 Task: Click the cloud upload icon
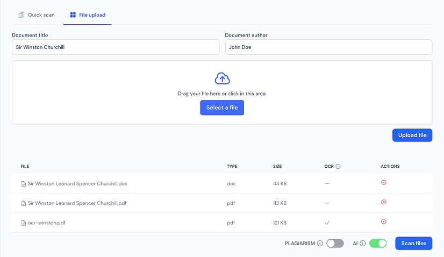222,78
